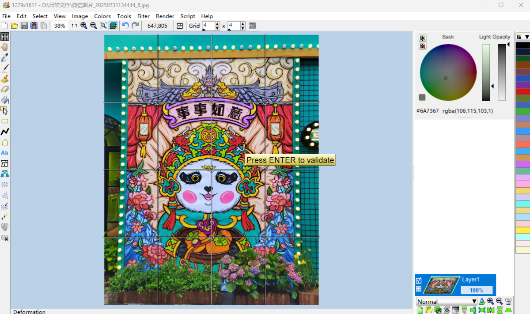Select the Hand pan tool
Image resolution: width=530 pixels, height=314 pixels.
pos(5,47)
